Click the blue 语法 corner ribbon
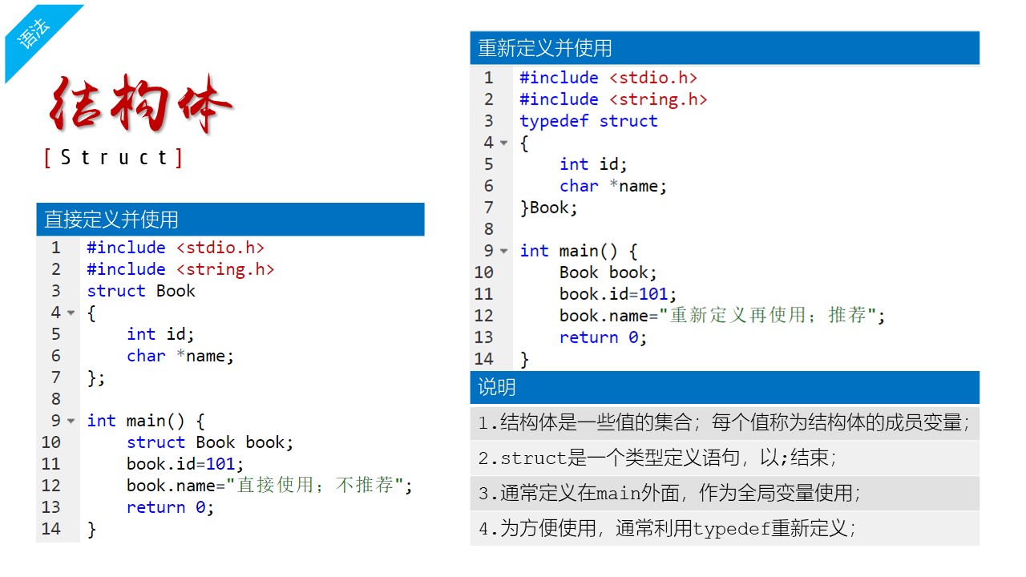 36,34
